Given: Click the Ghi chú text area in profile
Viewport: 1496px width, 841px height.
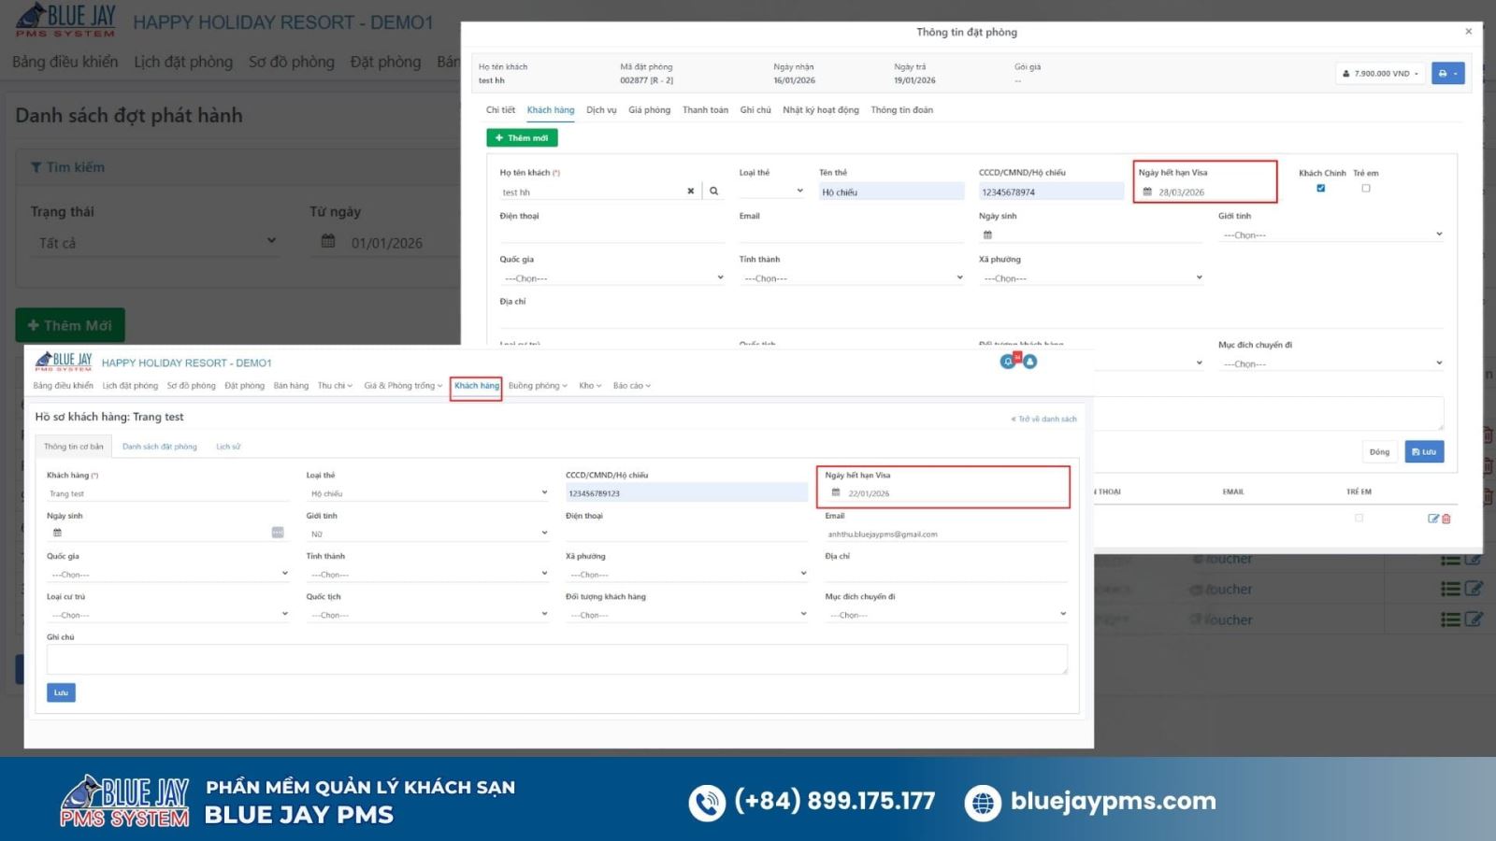Looking at the screenshot, I should pos(556,659).
